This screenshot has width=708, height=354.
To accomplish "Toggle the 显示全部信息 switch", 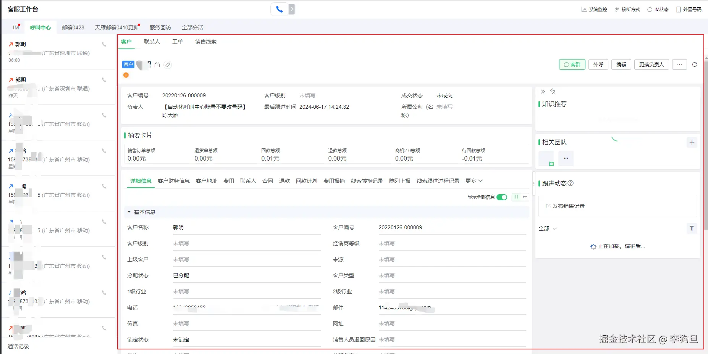I will [x=502, y=197].
